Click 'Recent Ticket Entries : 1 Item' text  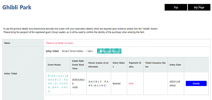(77, 51)
